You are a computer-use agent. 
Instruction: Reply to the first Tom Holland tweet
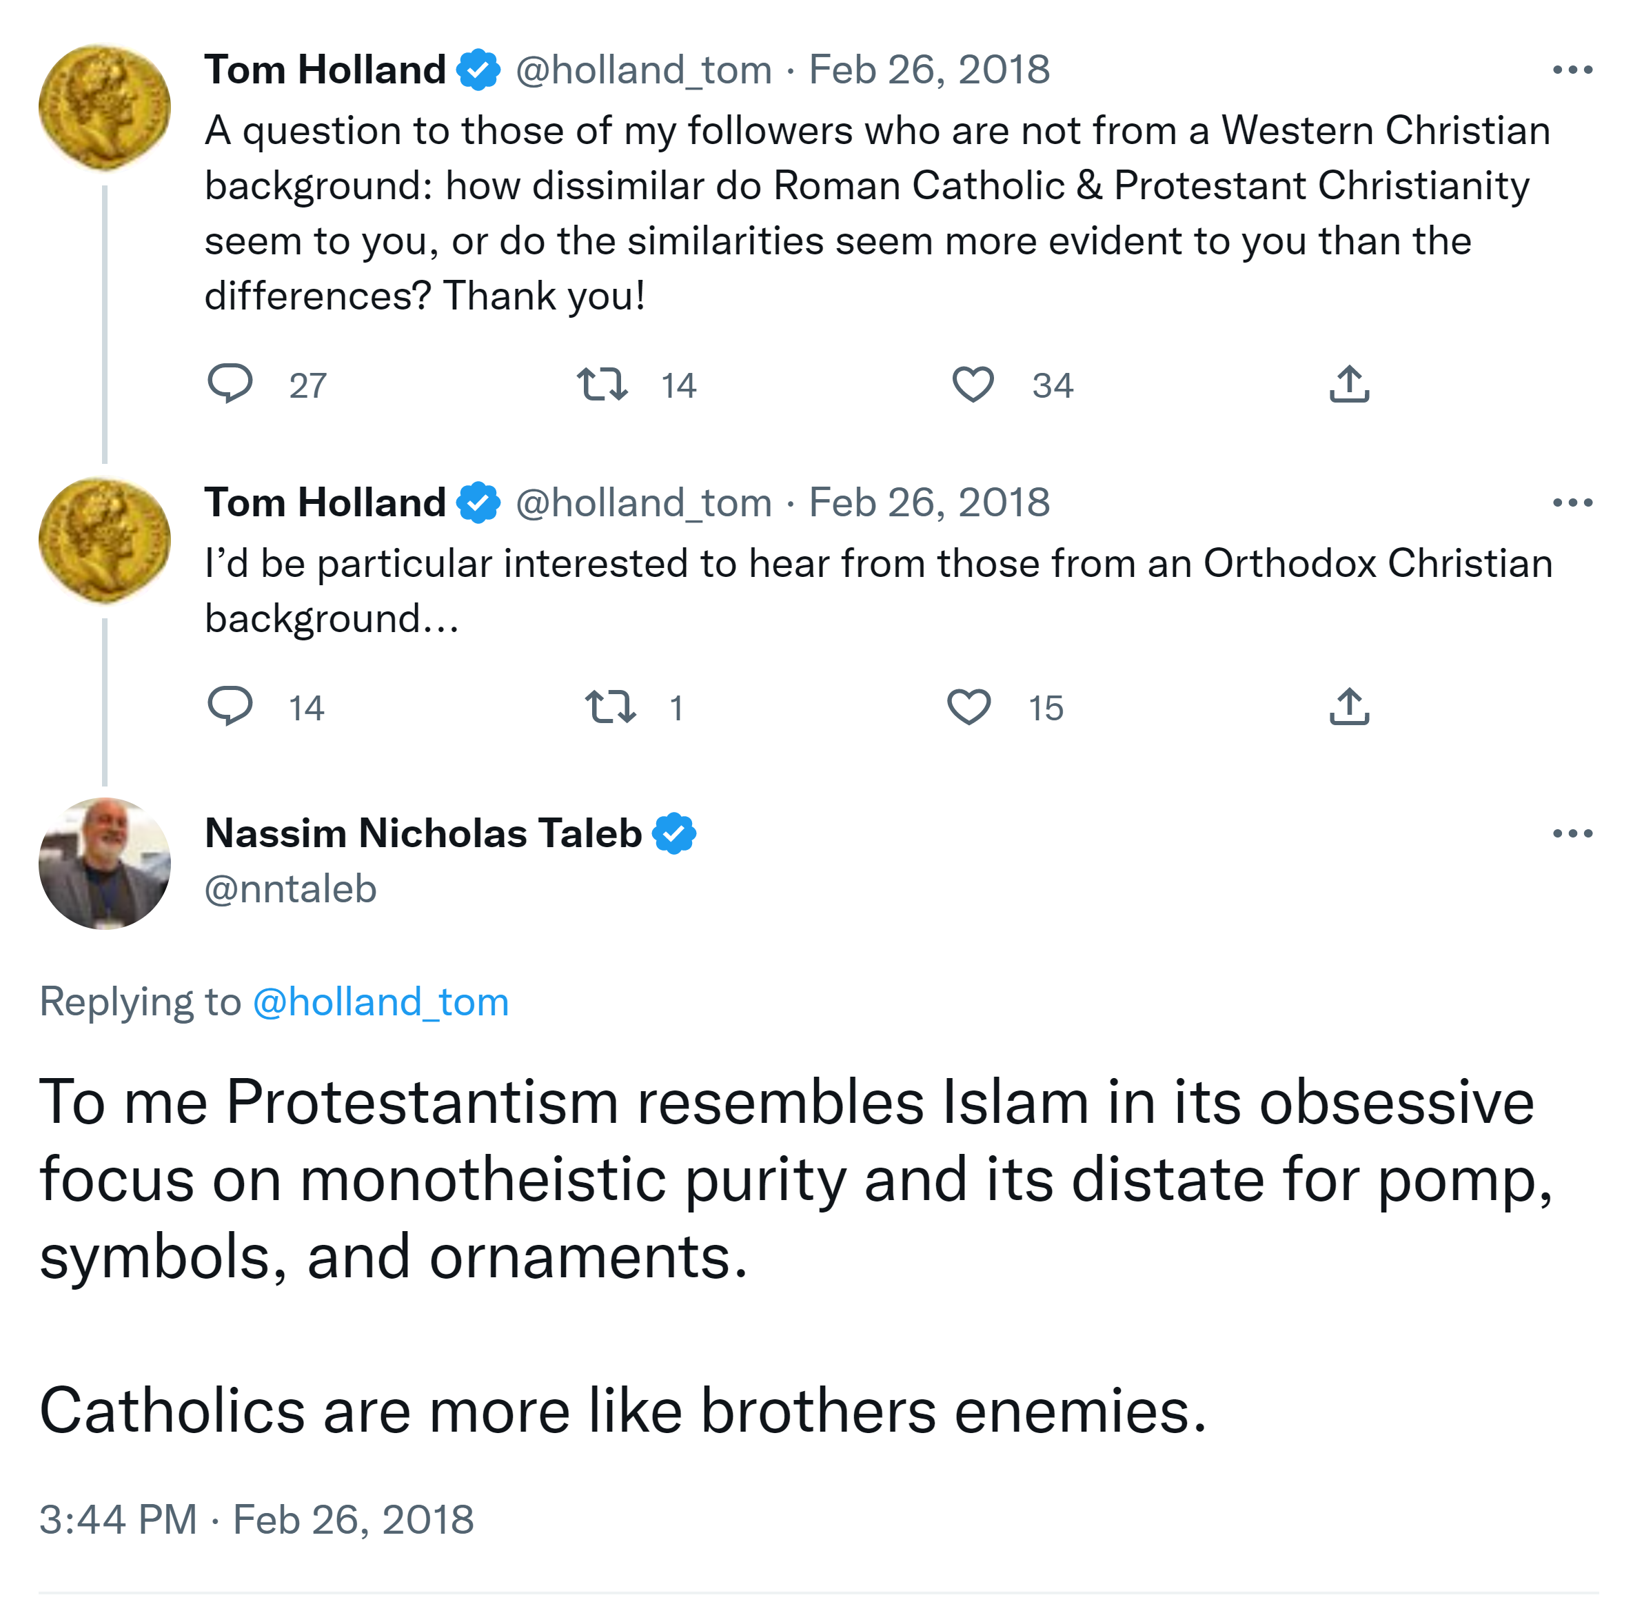pos(230,384)
